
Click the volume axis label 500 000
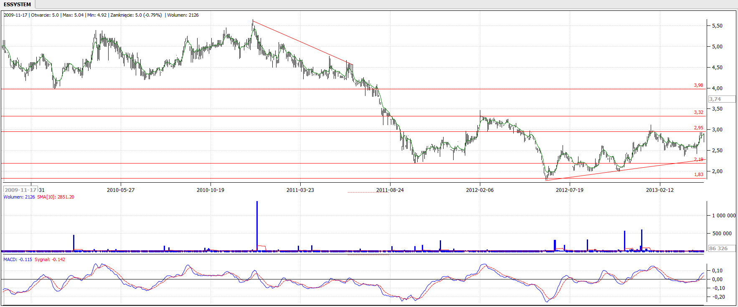pyautogui.click(x=722, y=233)
